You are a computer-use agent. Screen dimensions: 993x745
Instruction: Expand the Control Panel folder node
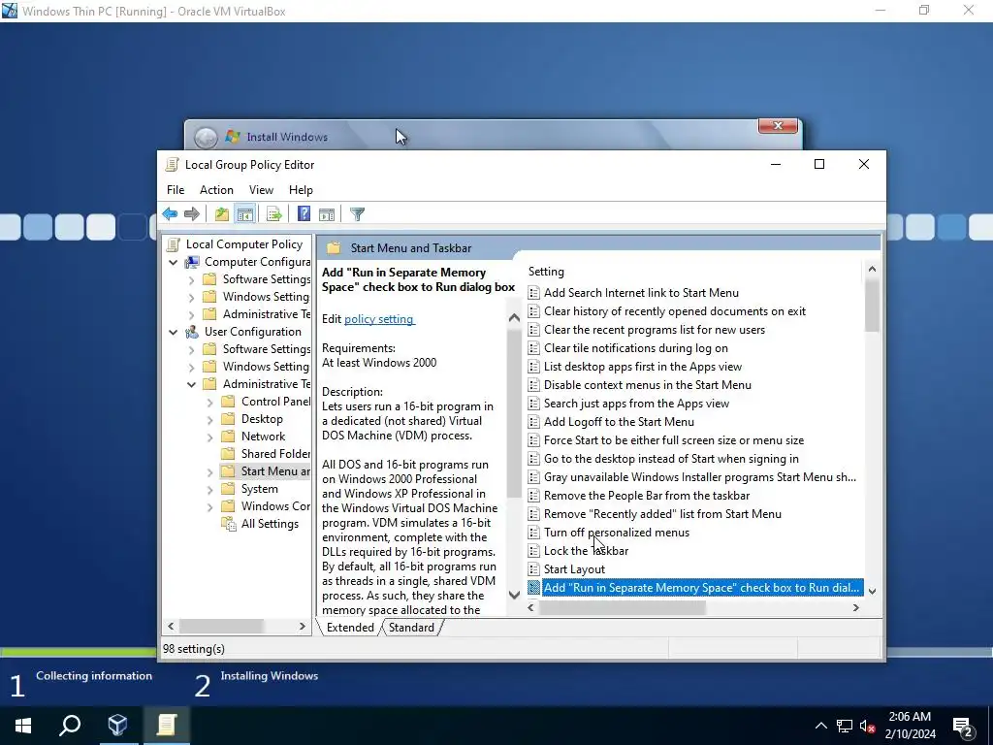[209, 402]
